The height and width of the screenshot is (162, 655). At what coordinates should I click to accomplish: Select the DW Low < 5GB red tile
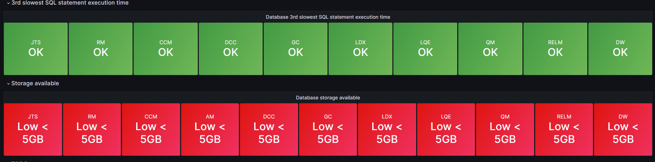623,129
